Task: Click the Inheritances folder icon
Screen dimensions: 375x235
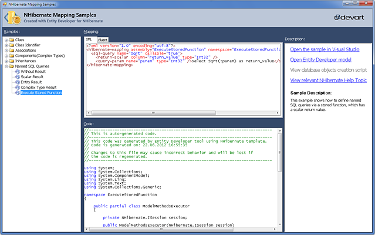Action: 12,61
